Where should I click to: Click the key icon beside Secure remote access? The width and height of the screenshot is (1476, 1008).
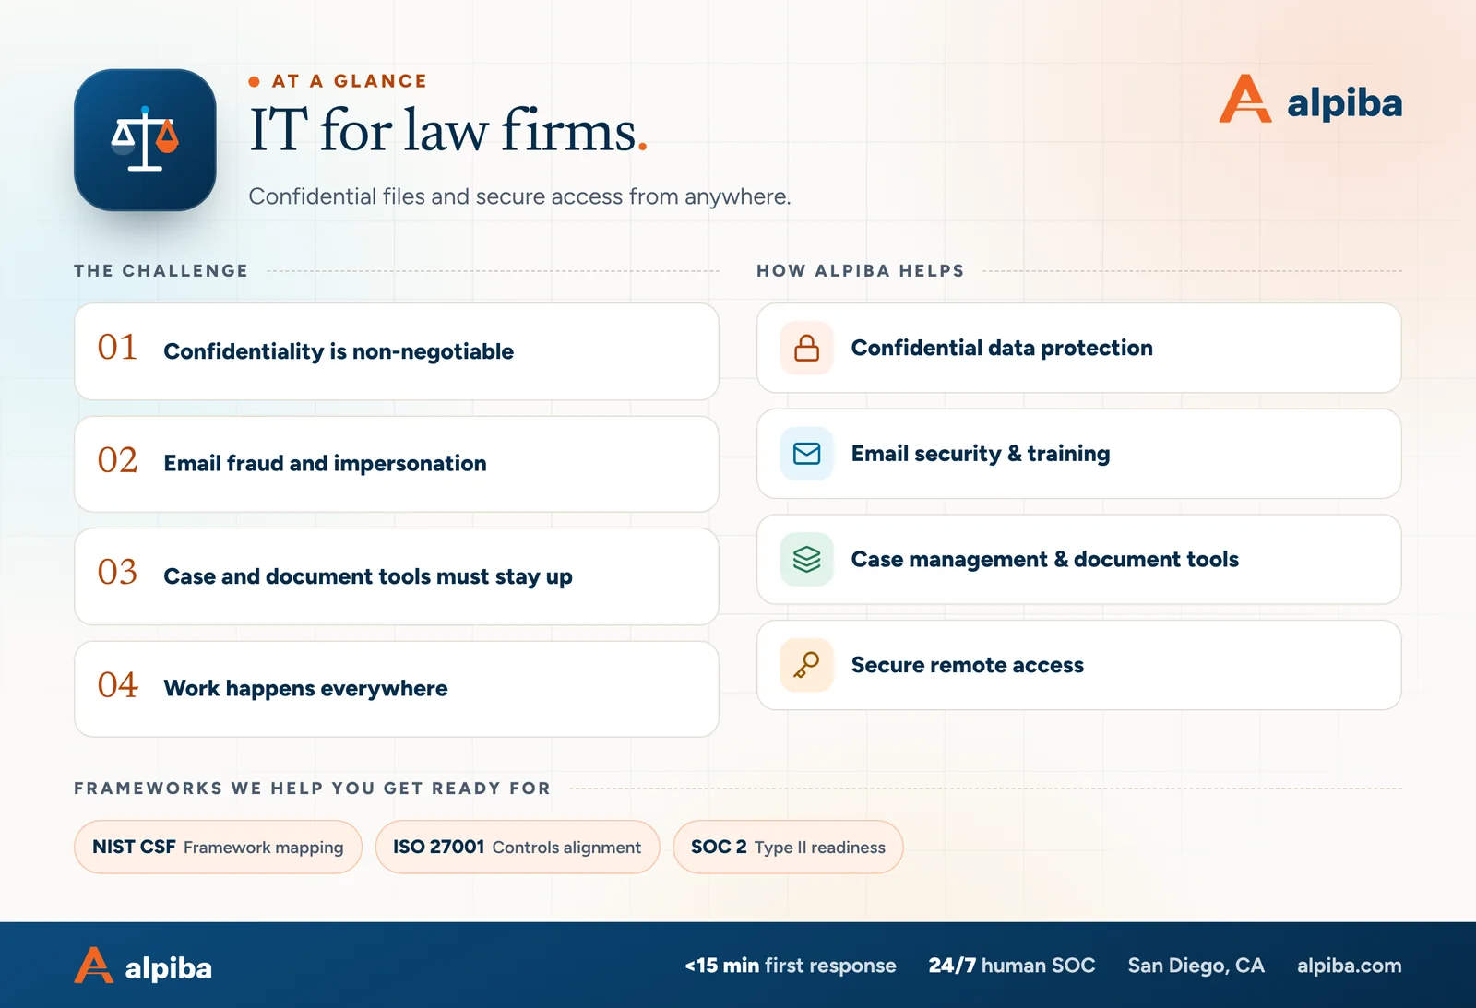tap(807, 665)
